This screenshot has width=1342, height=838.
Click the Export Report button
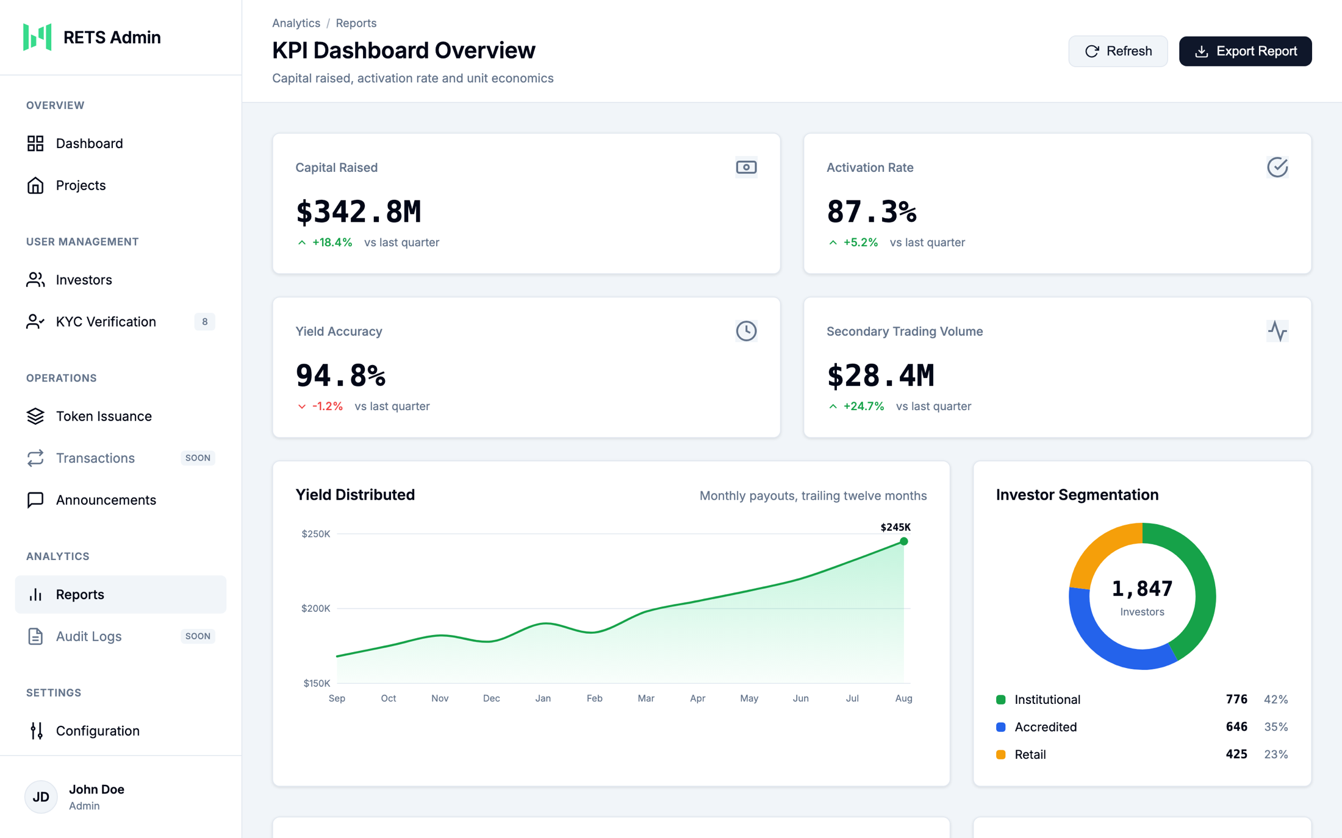point(1245,51)
